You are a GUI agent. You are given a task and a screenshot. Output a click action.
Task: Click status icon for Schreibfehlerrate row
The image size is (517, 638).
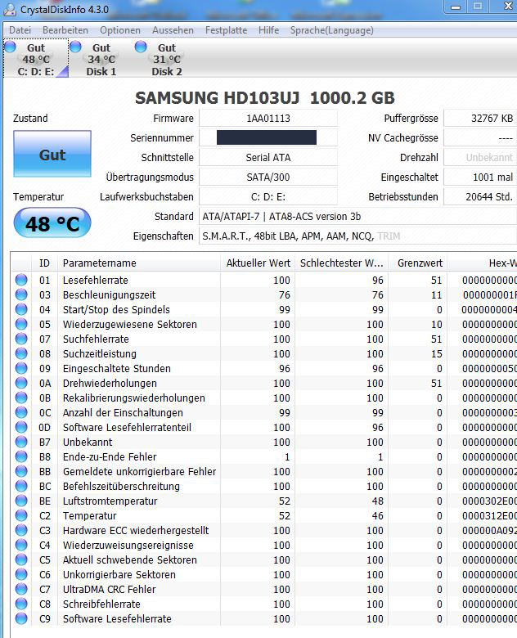(21, 604)
